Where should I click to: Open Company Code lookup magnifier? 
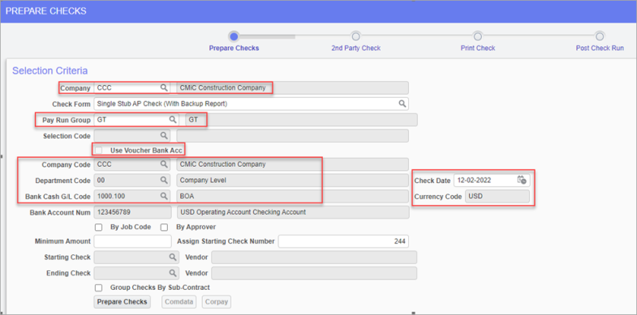point(163,164)
